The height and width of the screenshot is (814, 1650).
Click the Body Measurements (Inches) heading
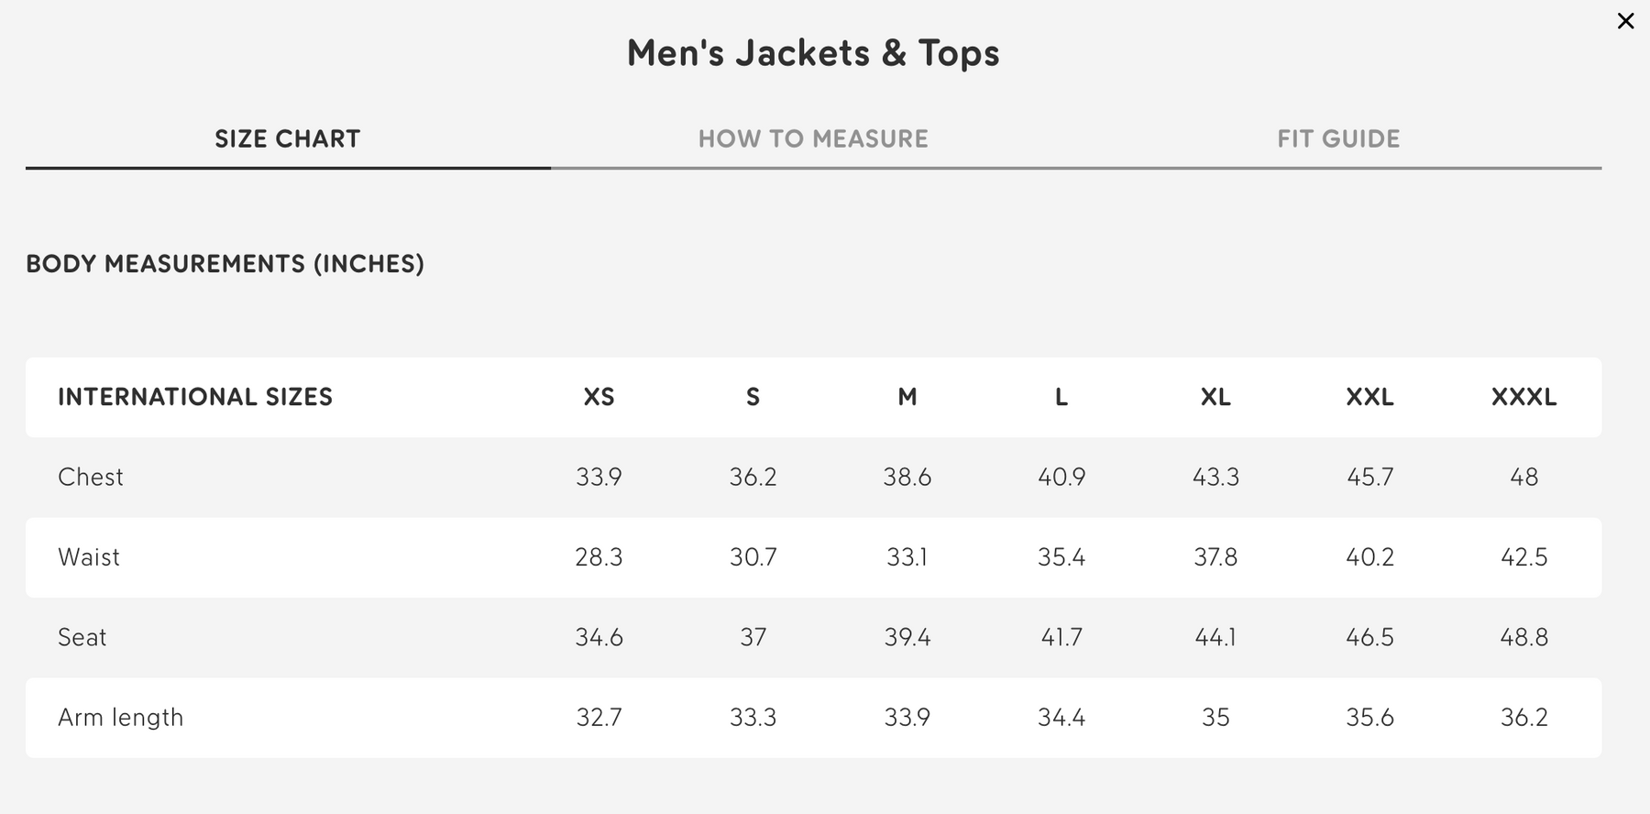click(x=225, y=264)
